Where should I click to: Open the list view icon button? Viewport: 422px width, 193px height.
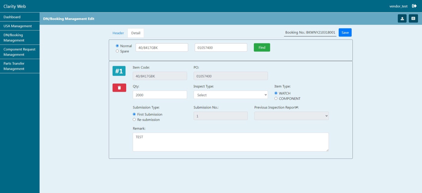(413, 19)
